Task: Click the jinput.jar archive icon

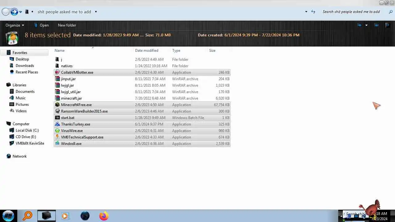Action: [57, 79]
